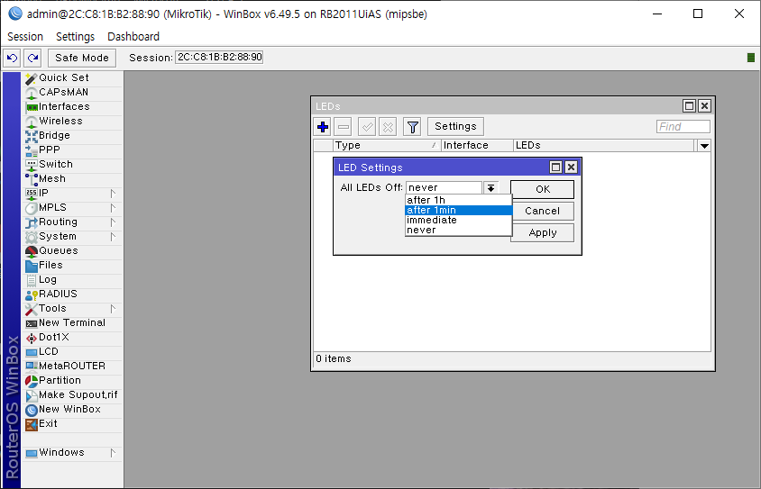Toggle Safe Mode
761x489 pixels.
coord(82,59)
